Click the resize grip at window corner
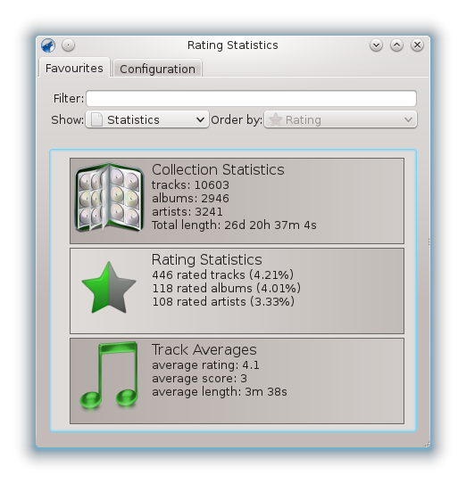 (427, 445)
